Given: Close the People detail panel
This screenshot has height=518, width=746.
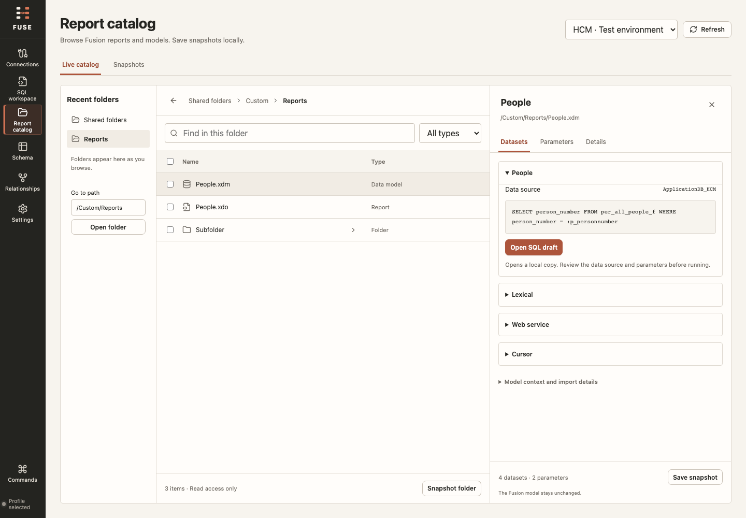Looking at the screenshot, I should click(x=712, y=105).
